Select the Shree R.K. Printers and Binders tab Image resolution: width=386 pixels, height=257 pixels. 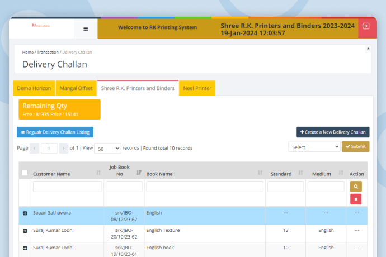138,88
